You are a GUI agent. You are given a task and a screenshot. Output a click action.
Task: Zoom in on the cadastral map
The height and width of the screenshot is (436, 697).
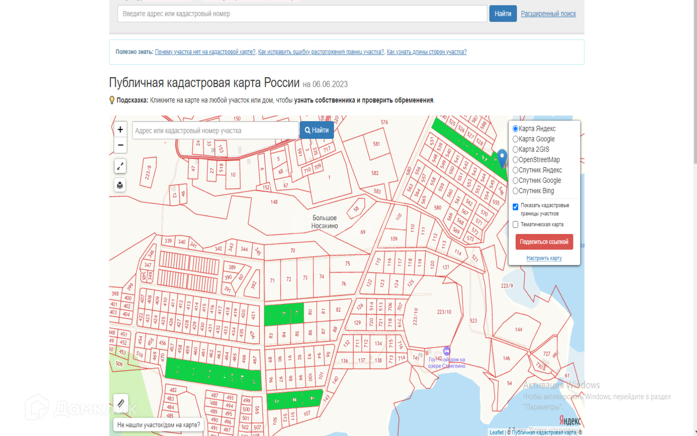[x=120, y=130]
